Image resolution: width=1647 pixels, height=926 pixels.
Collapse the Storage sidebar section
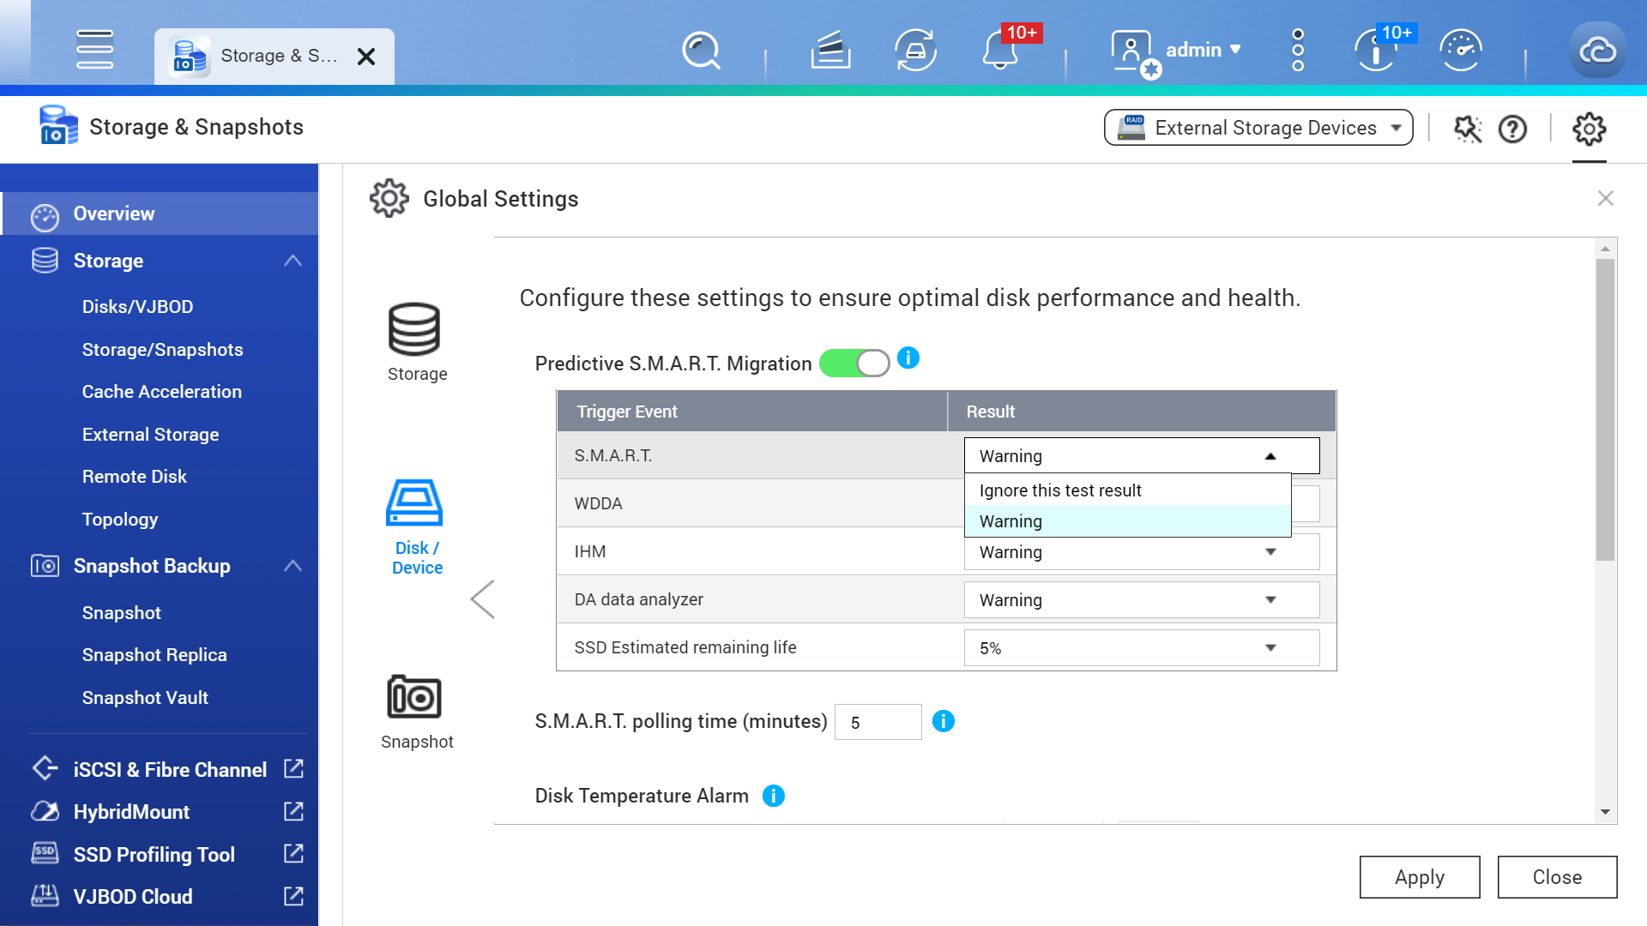coord(293,261)
